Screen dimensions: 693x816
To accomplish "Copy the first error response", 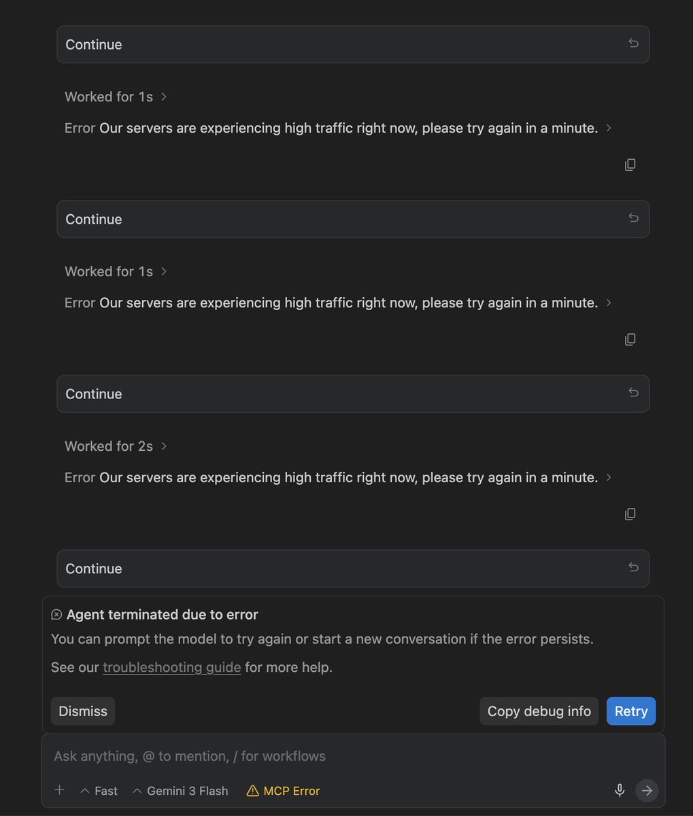I will coord(630,165).
